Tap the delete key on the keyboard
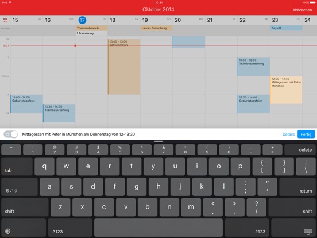The image size is (317, 238). (x=300, y=150)
